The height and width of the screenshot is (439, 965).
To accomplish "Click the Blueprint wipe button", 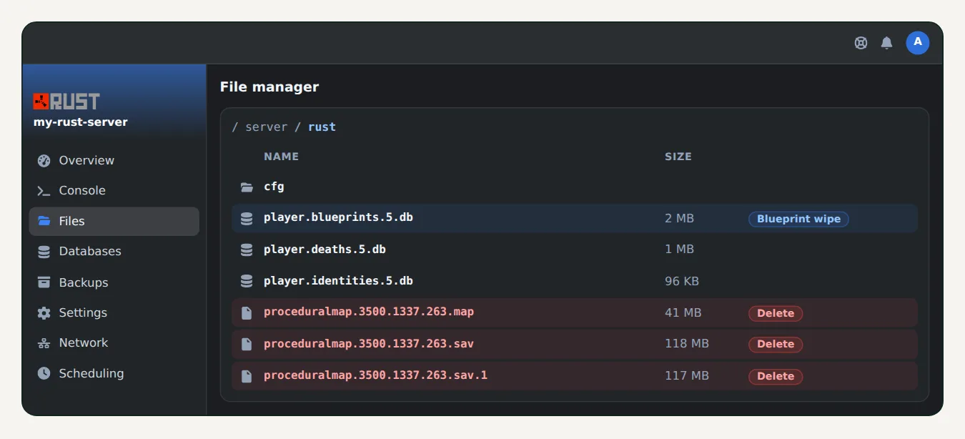I will [x=798, y=219].
